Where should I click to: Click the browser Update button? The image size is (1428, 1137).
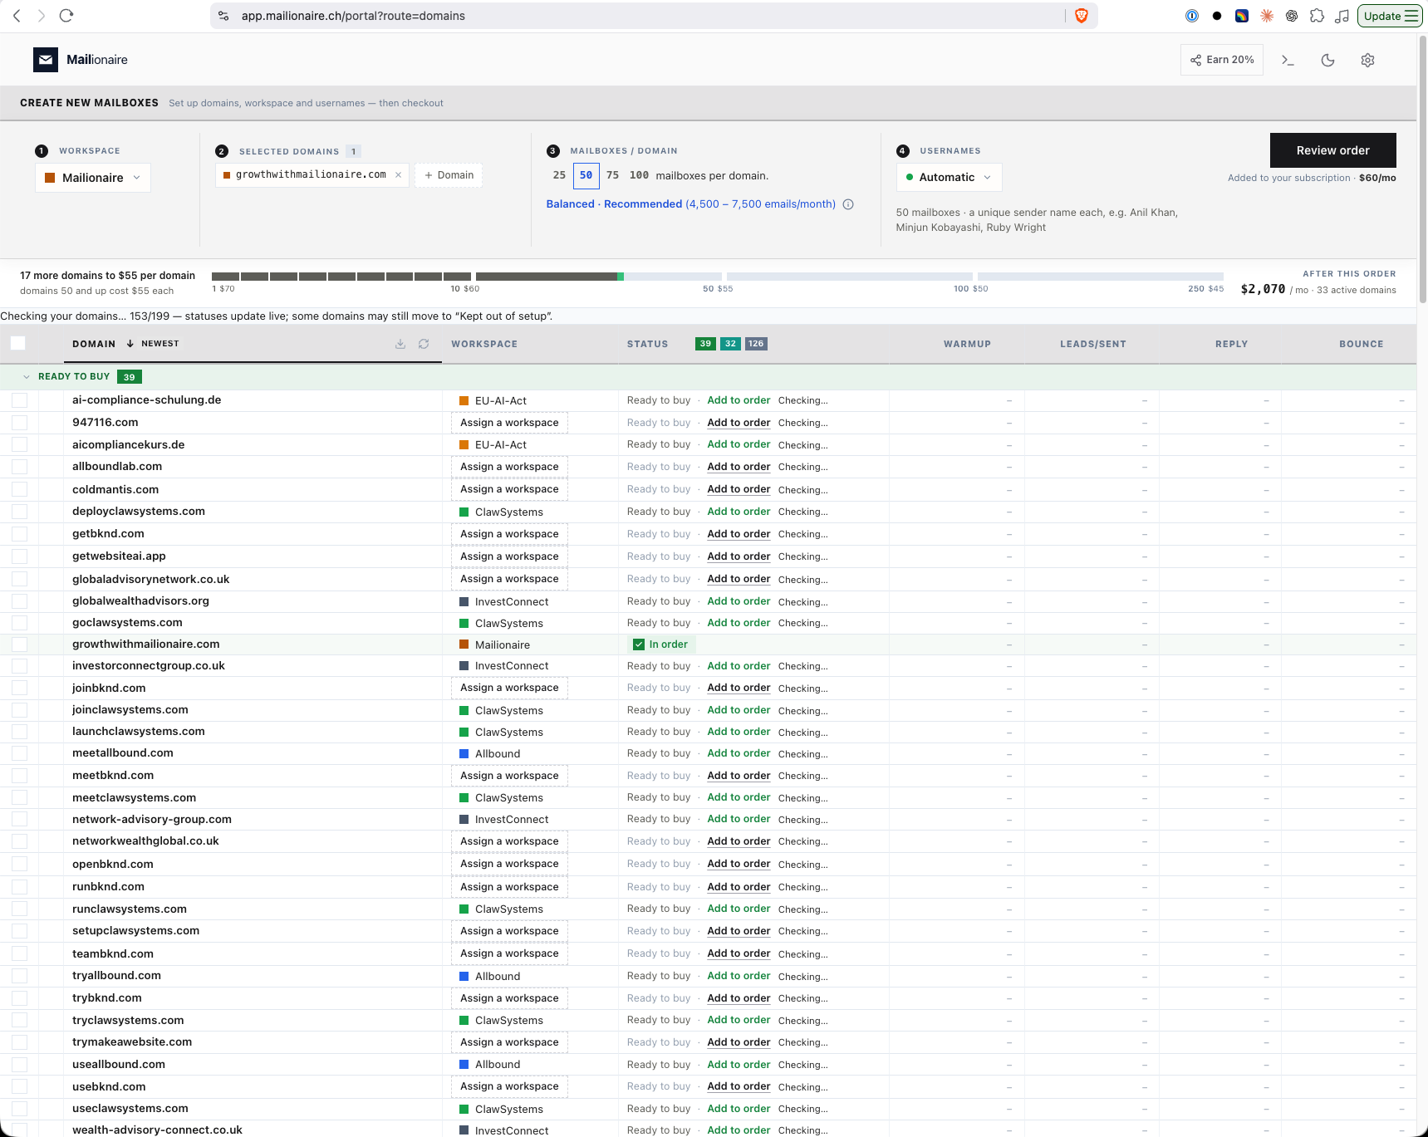tap(1390, 16)
